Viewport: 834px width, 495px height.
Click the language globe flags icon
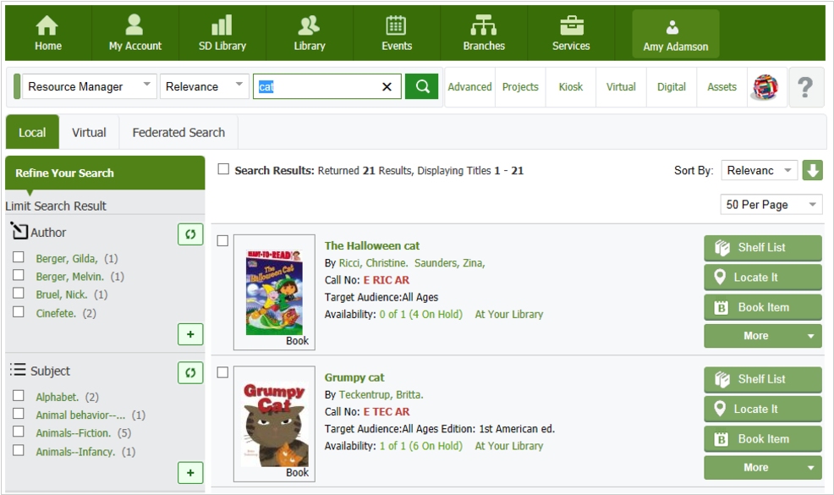pyautogui.click(x=765, y=86)
